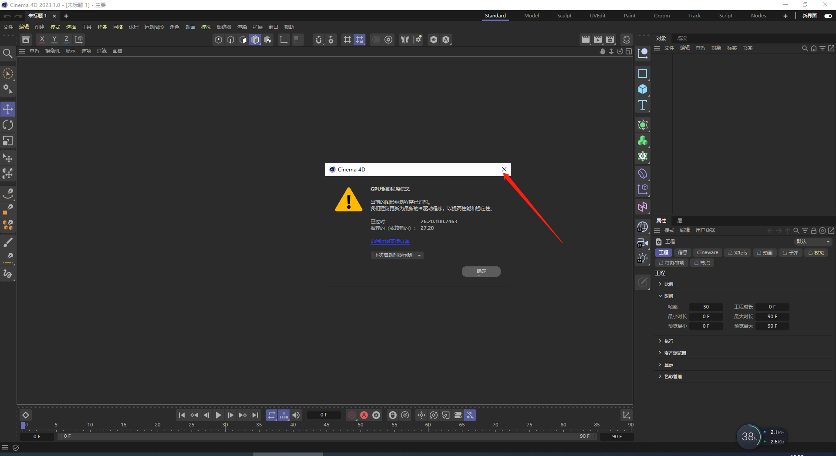Switch to the 场次 tab

click(682, 38)
